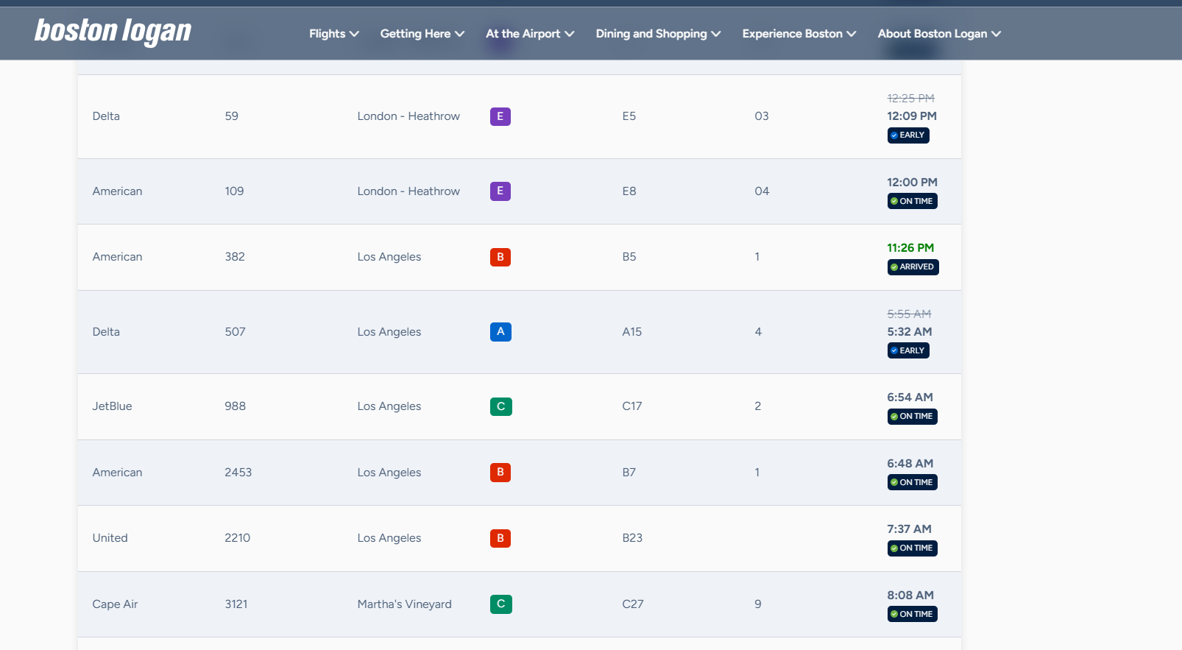Viewport: 1182px width, 650px height.
Task: Select flight number 2453
Action: coord(238,473)
